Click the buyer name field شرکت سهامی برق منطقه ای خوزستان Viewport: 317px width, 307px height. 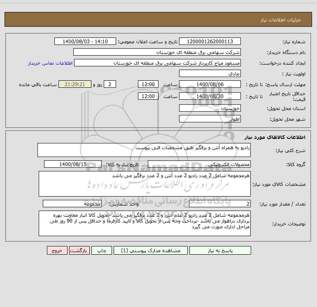[x=157, y=52]
